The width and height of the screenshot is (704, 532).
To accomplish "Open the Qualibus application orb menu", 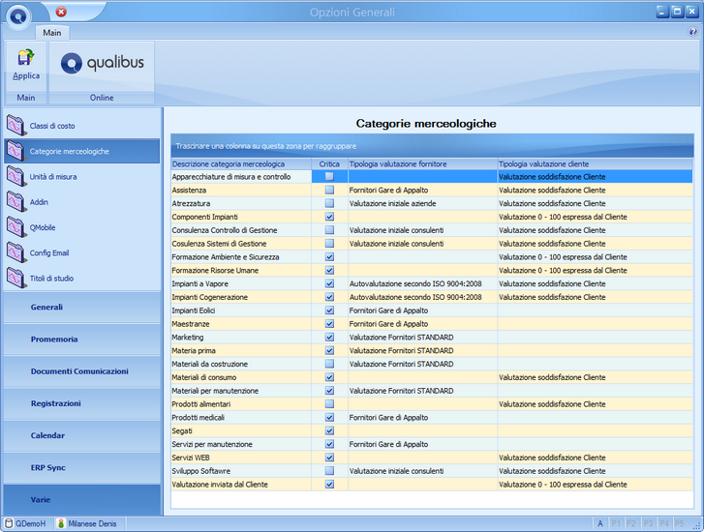I will click(x=18, y=16).
